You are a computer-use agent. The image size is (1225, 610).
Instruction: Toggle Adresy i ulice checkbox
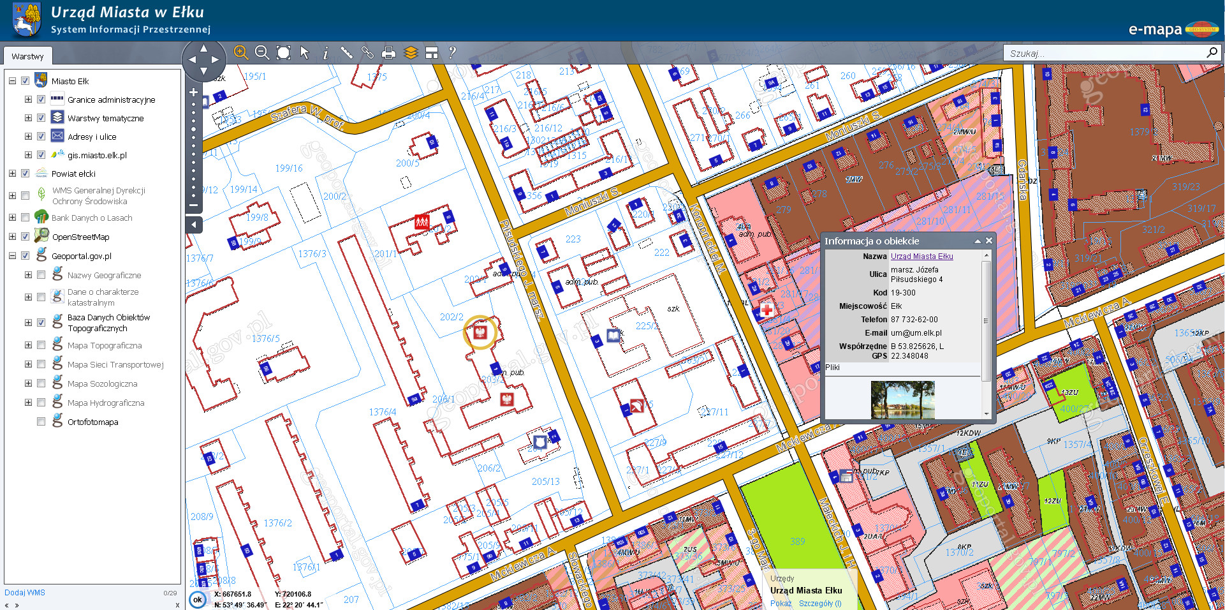click(41, 137)
